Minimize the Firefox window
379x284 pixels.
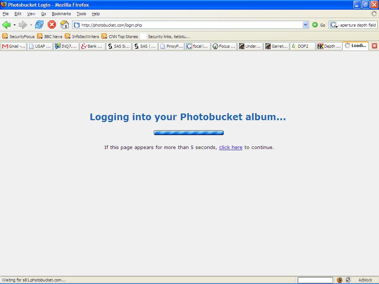(x=357, y=4)
